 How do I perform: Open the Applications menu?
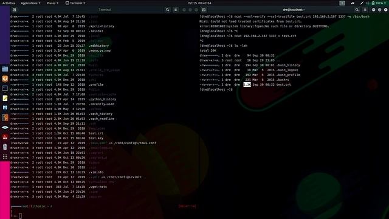click(x=30, y=3)
